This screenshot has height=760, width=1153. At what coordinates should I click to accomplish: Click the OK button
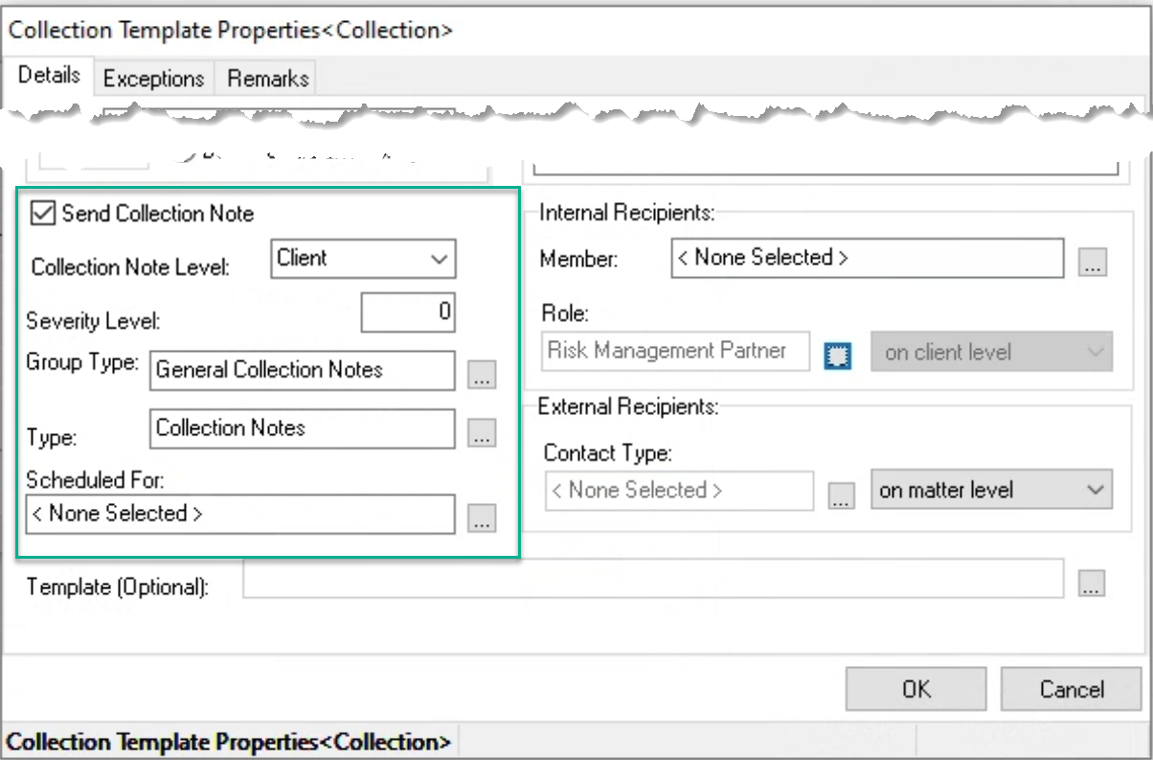coord(916,689)
